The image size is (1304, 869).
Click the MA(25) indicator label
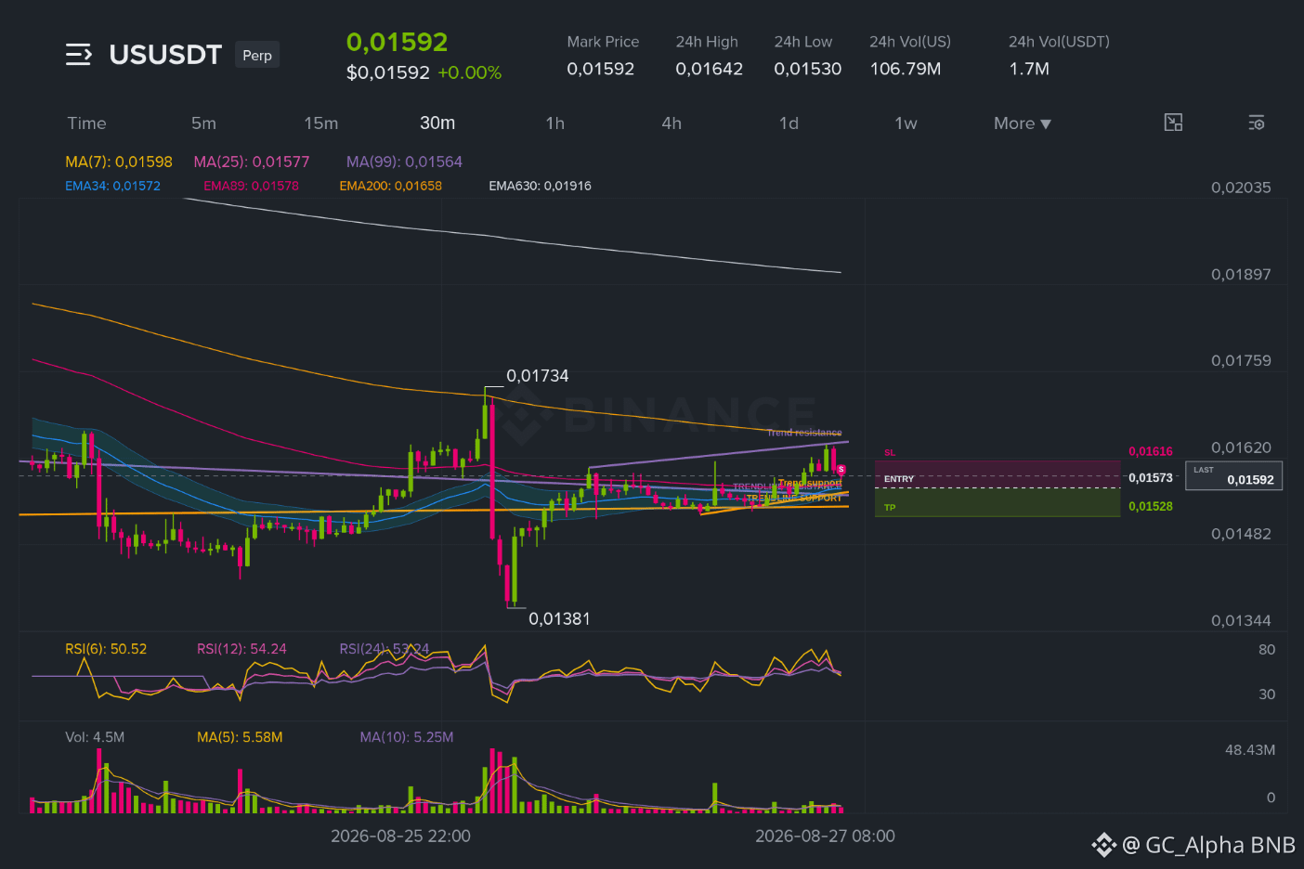252,162
